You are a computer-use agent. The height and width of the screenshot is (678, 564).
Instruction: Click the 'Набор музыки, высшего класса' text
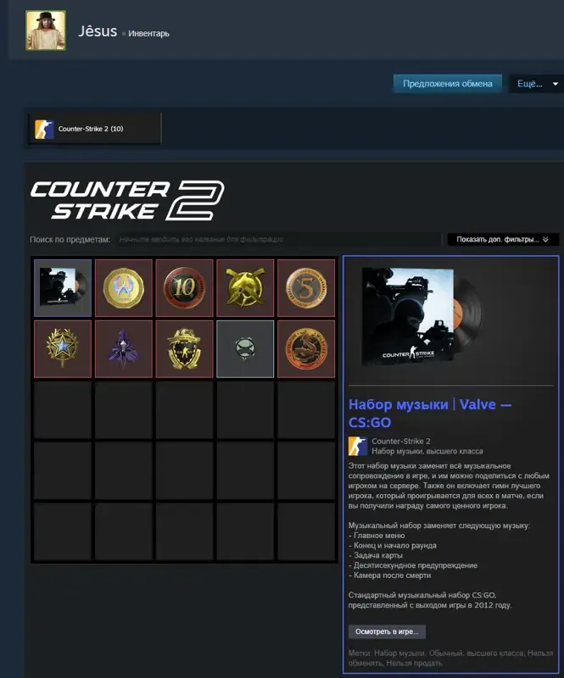427,451
